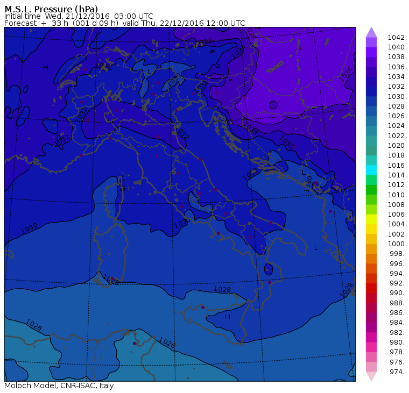Click the yellow band between 1006 and 1004
The height and width of the screenshot is (393, 409).
[x=371, y=219]
